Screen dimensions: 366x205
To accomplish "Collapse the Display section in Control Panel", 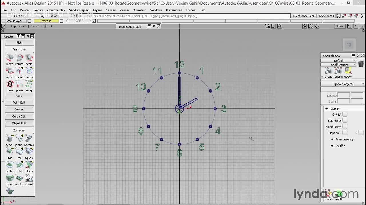I will pos(327,108).
